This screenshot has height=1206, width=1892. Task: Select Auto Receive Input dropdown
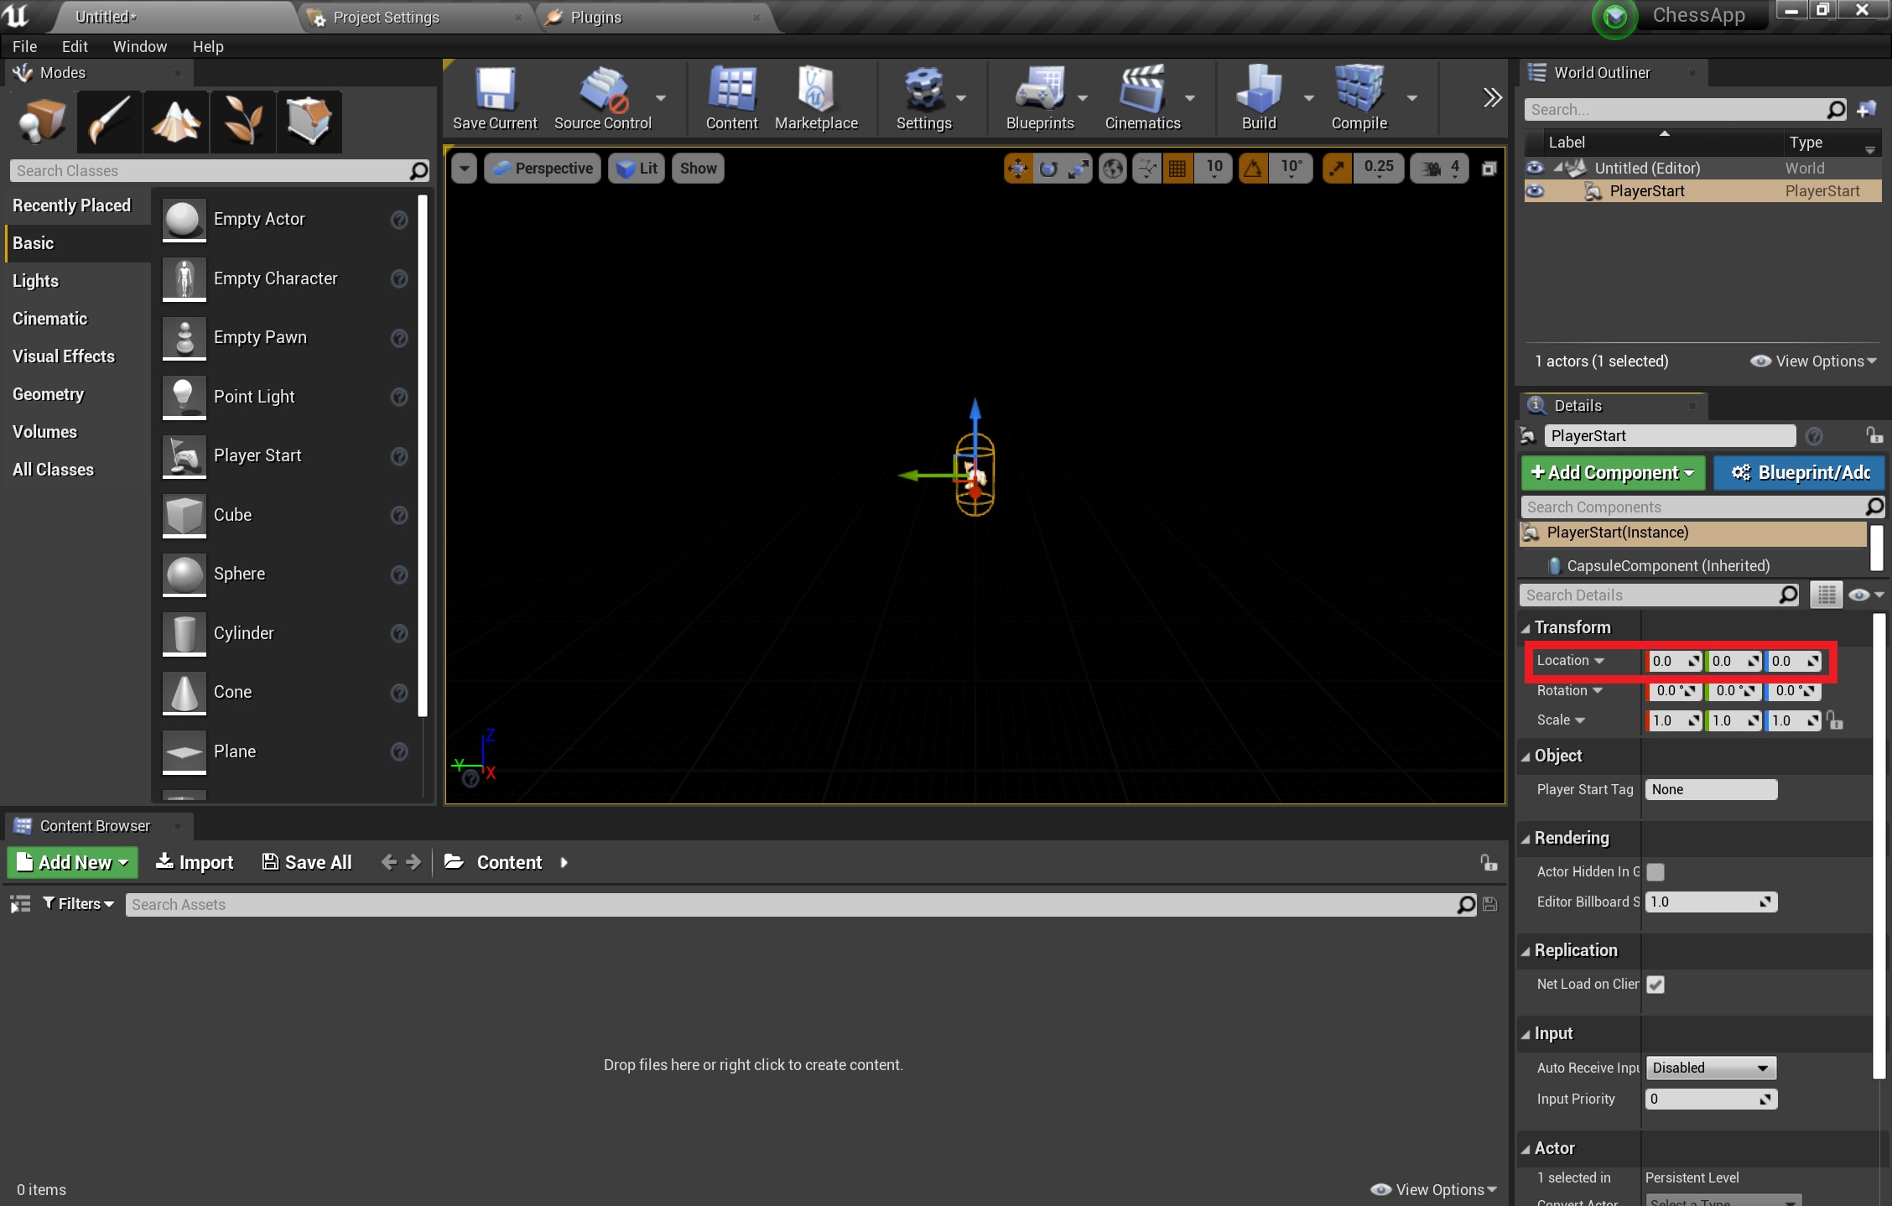click(1708, 1068)
